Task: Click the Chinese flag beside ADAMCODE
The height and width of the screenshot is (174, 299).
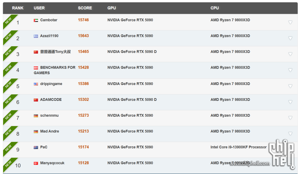Action: pyautogui.click(x=36, y=100)
